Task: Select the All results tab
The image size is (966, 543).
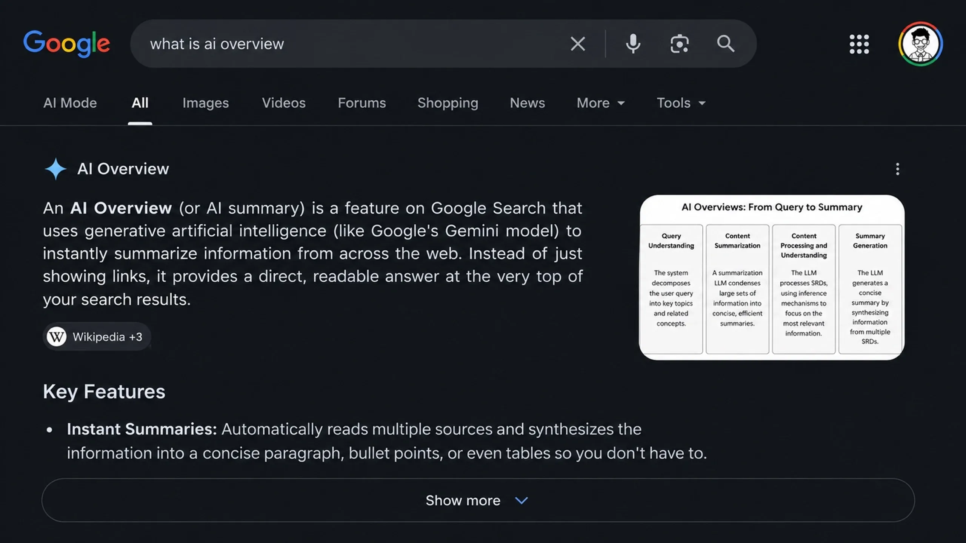Action: 140,103
